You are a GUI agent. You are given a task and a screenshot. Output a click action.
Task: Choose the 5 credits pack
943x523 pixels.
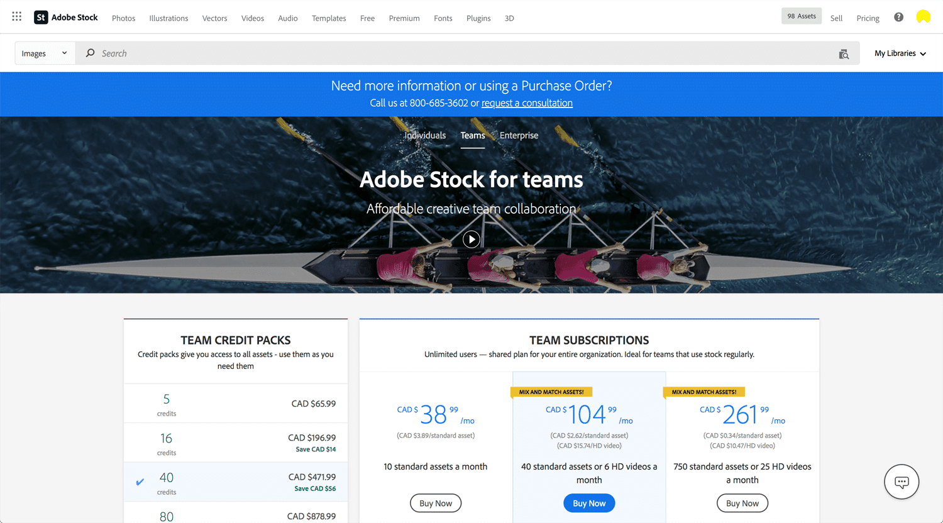[x=236, y=404]
